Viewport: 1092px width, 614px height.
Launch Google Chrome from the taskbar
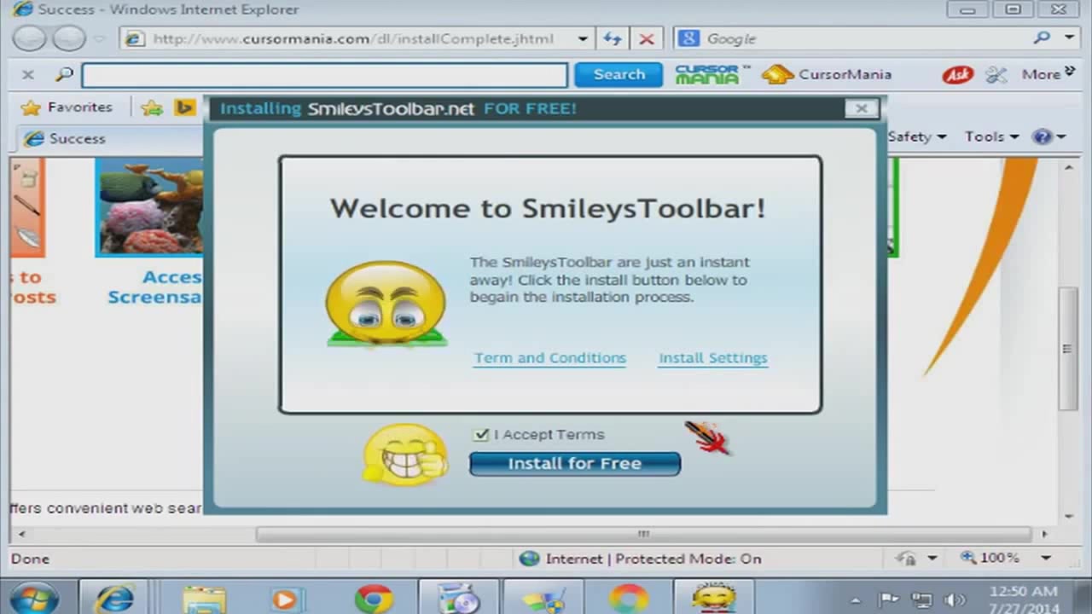tap(374, 597)
